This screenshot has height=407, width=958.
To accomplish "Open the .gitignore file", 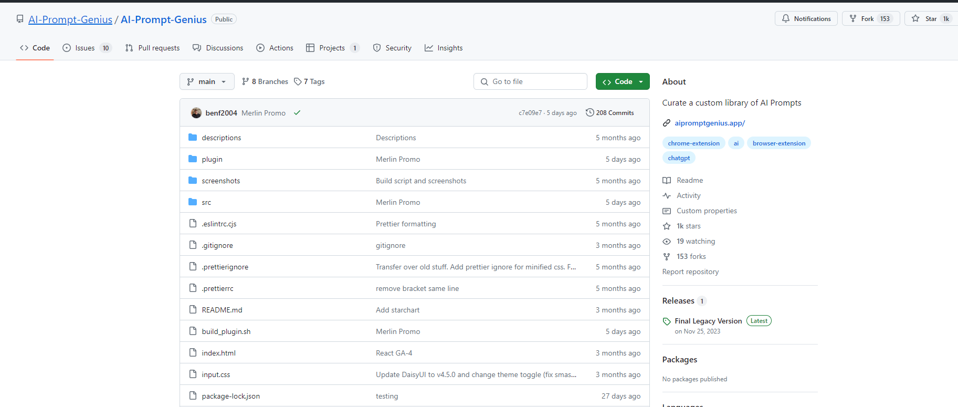I will (217, 245).
